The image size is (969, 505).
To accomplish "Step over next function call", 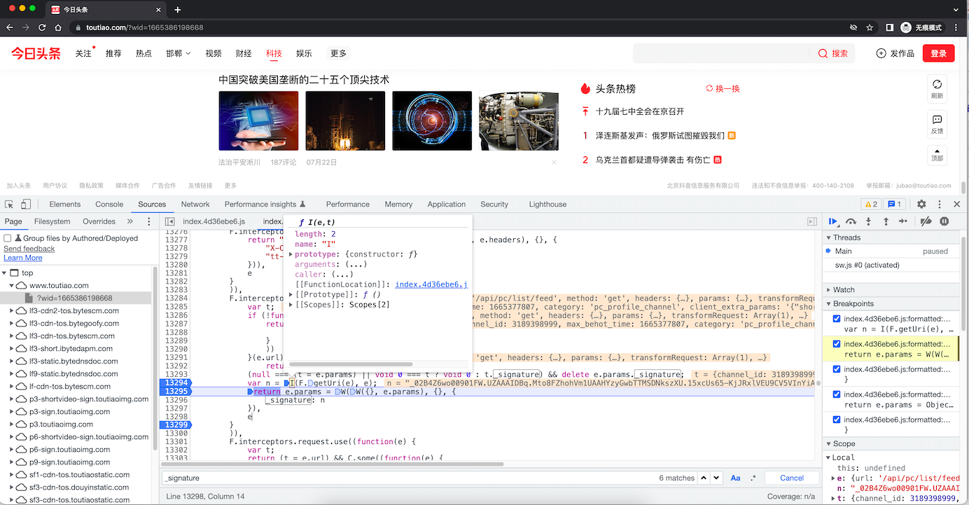I will click(x=851, y=221).
